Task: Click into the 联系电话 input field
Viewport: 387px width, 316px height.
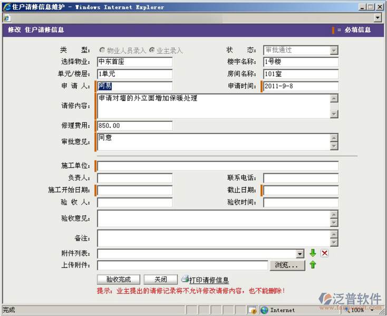Action: (x=301, y=178)
